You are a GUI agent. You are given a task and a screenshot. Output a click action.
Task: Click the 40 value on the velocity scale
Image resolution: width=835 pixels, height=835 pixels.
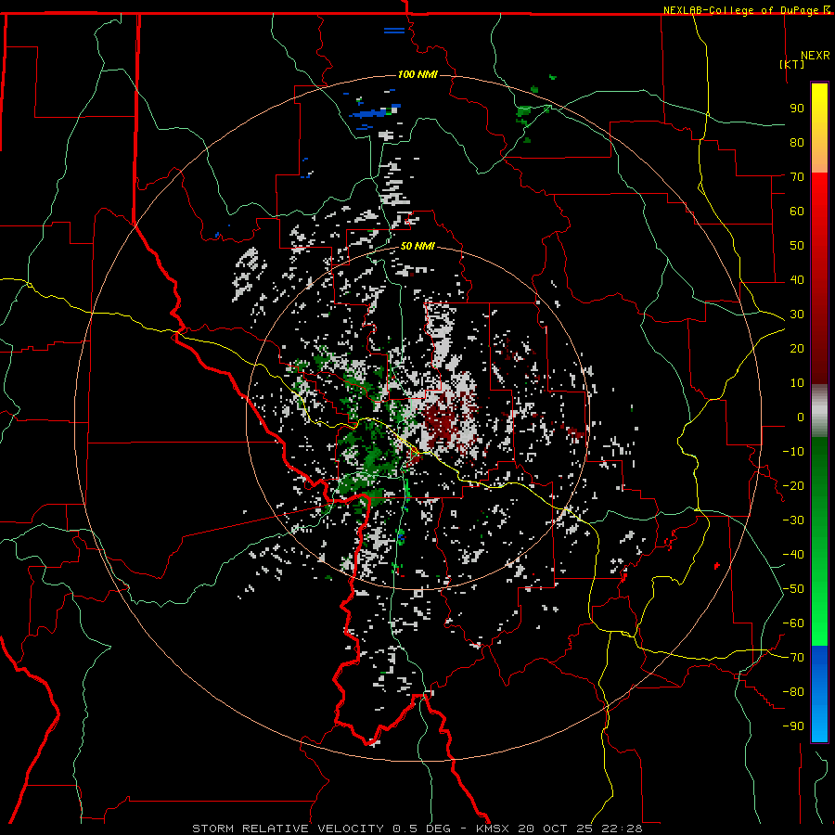797,280
